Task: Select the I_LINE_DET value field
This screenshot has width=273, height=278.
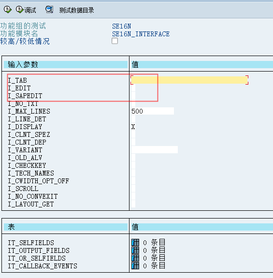Action: [133, 119]
